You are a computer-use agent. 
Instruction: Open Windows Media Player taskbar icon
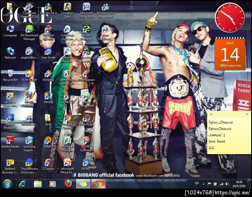pyautogui.click(x=52, y=184)
